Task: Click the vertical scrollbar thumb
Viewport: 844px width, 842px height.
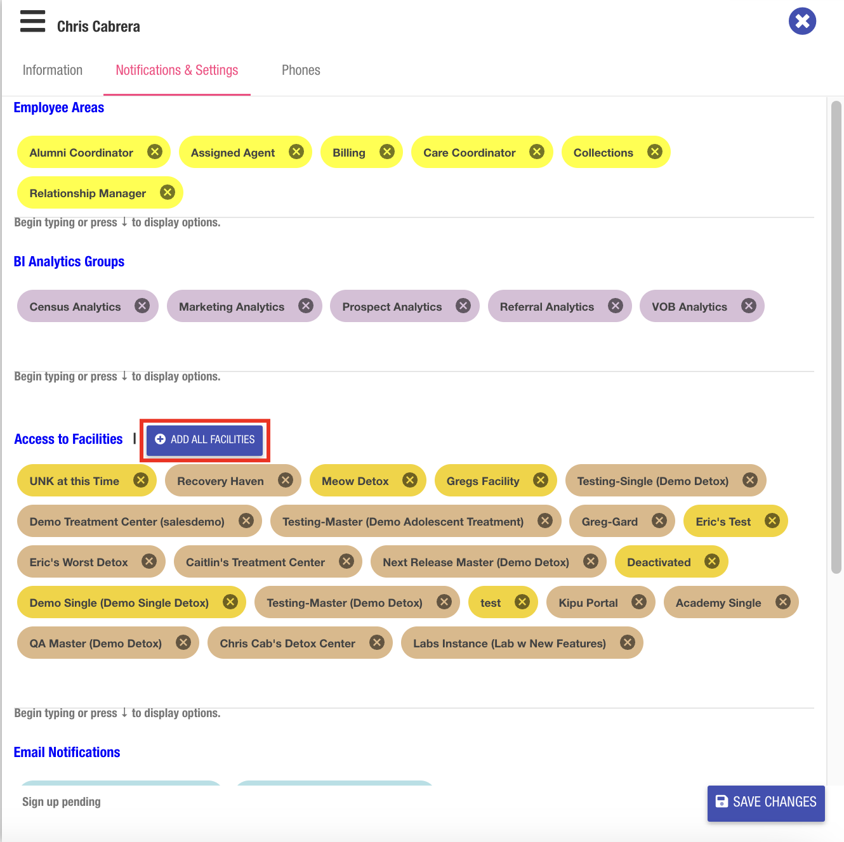Action: coord(836,336)
